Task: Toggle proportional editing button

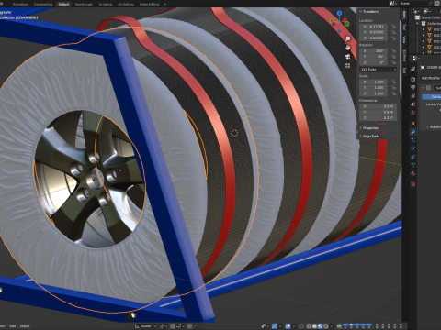Action: 190,326
